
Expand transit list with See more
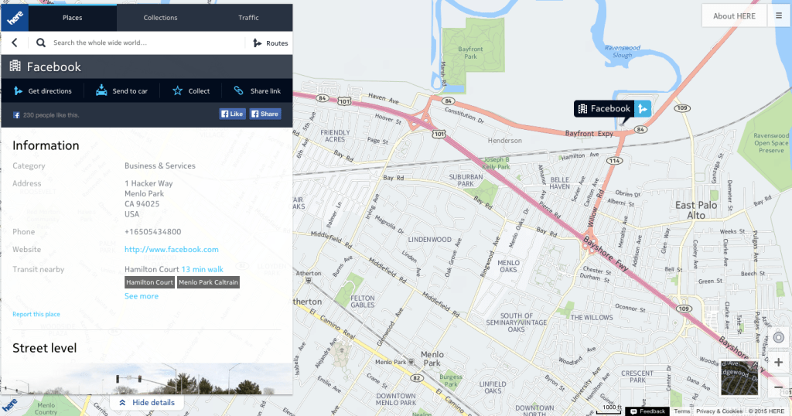pyautogui.click(x=142, y=296)
